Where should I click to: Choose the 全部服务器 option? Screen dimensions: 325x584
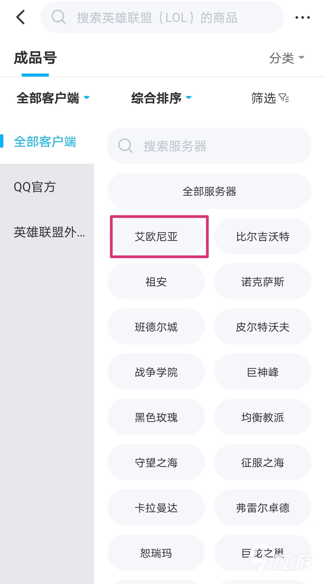(209, 191)
